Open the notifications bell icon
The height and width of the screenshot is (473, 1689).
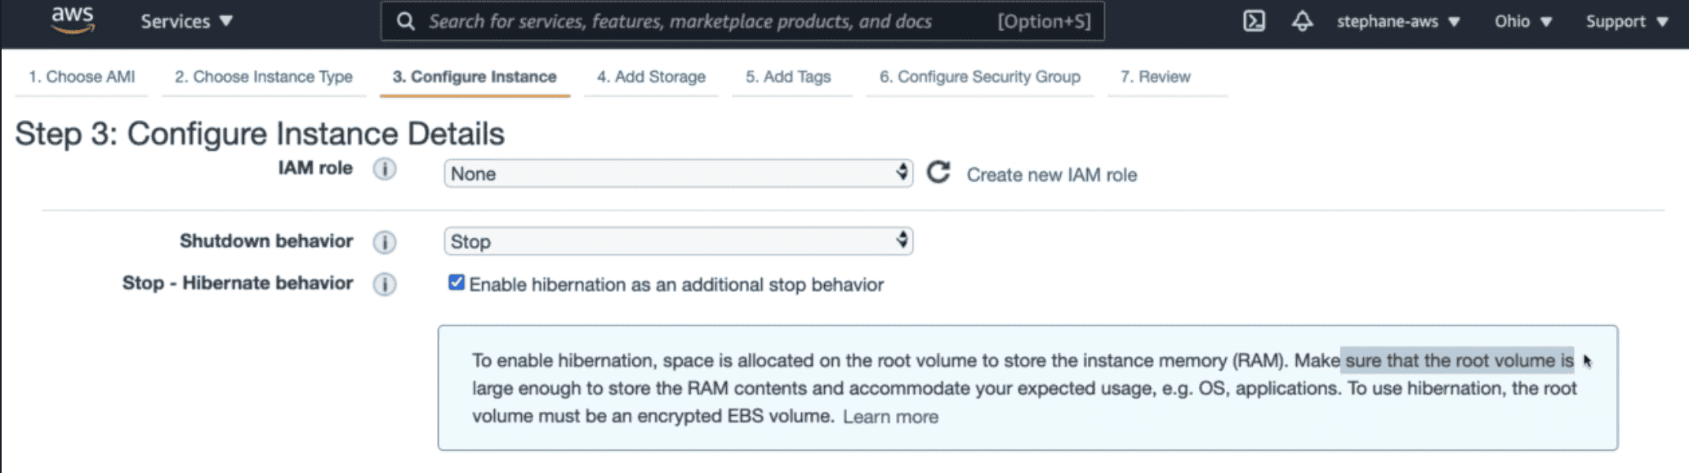click(x=1302, y=21)
